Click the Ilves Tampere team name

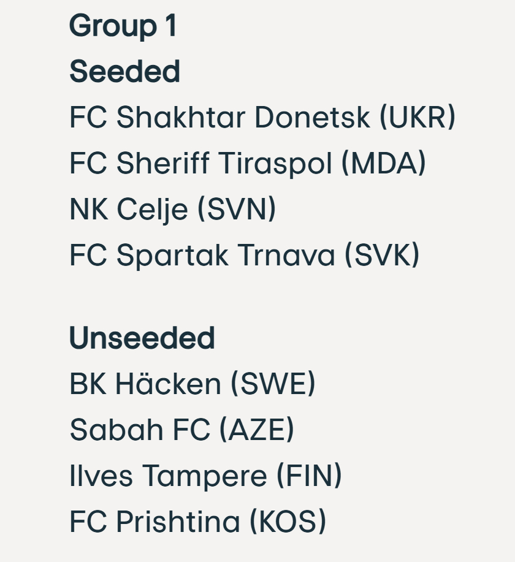[169, 476]
